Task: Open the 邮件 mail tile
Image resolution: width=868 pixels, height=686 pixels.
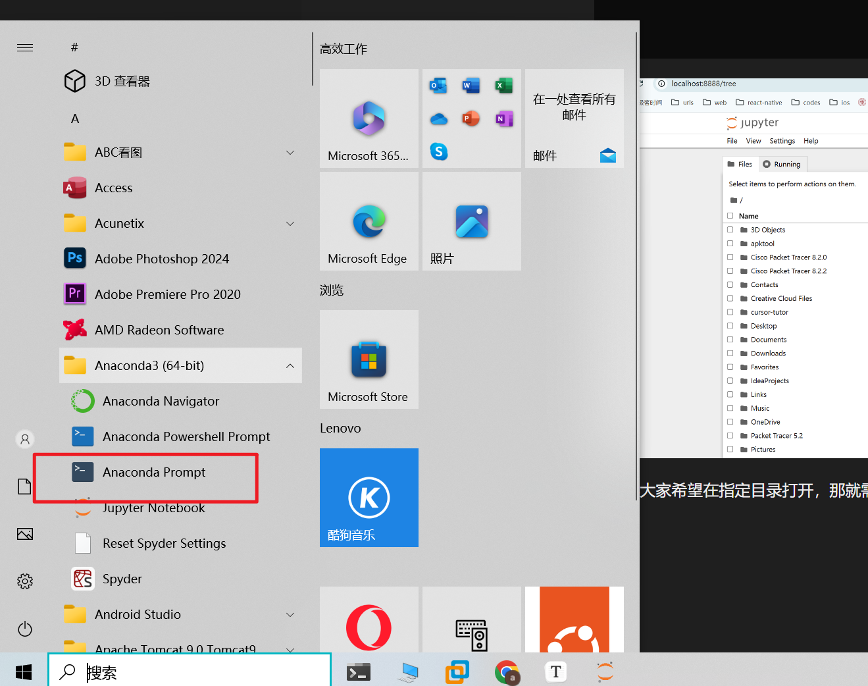Action: (x=574, y=119)
